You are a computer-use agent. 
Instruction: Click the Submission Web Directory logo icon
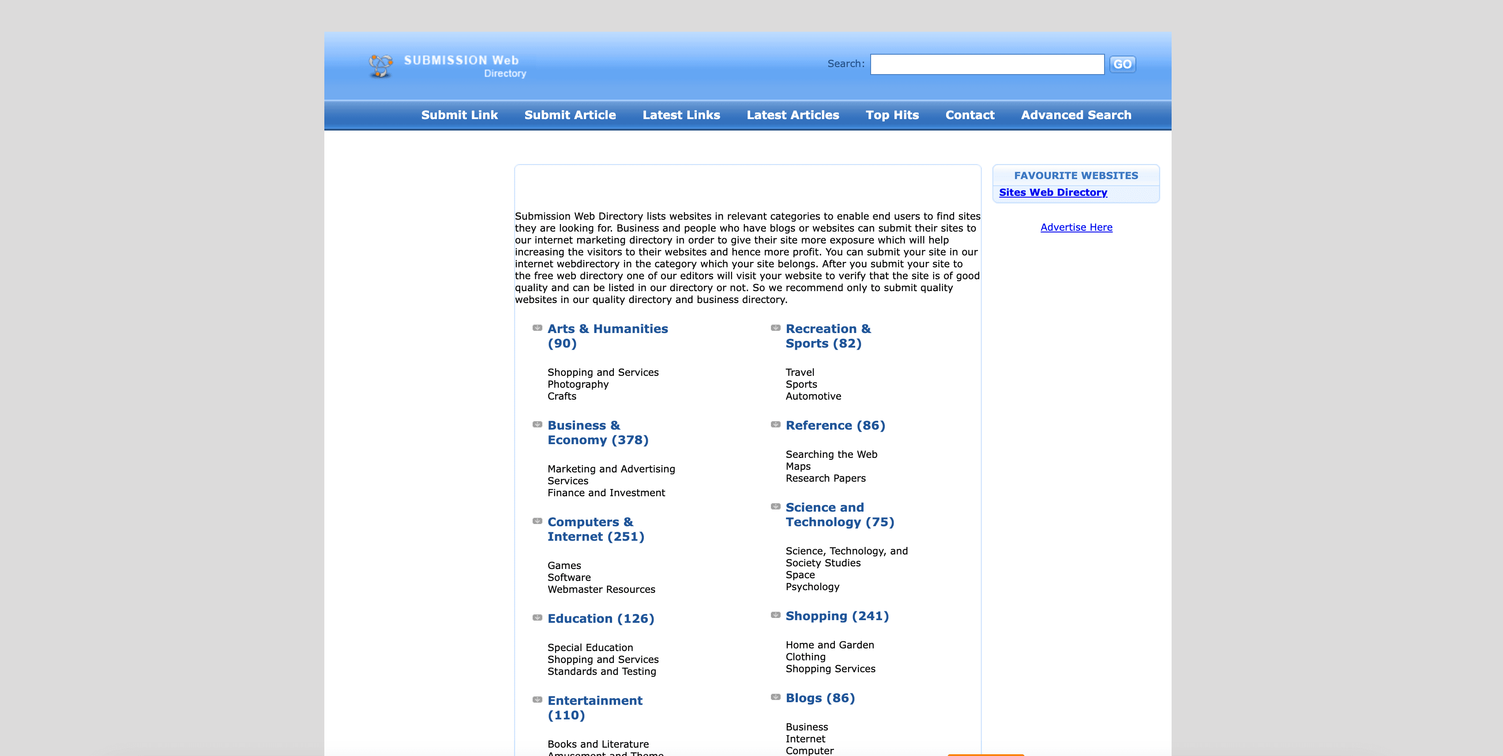click(x=381, y=66)
